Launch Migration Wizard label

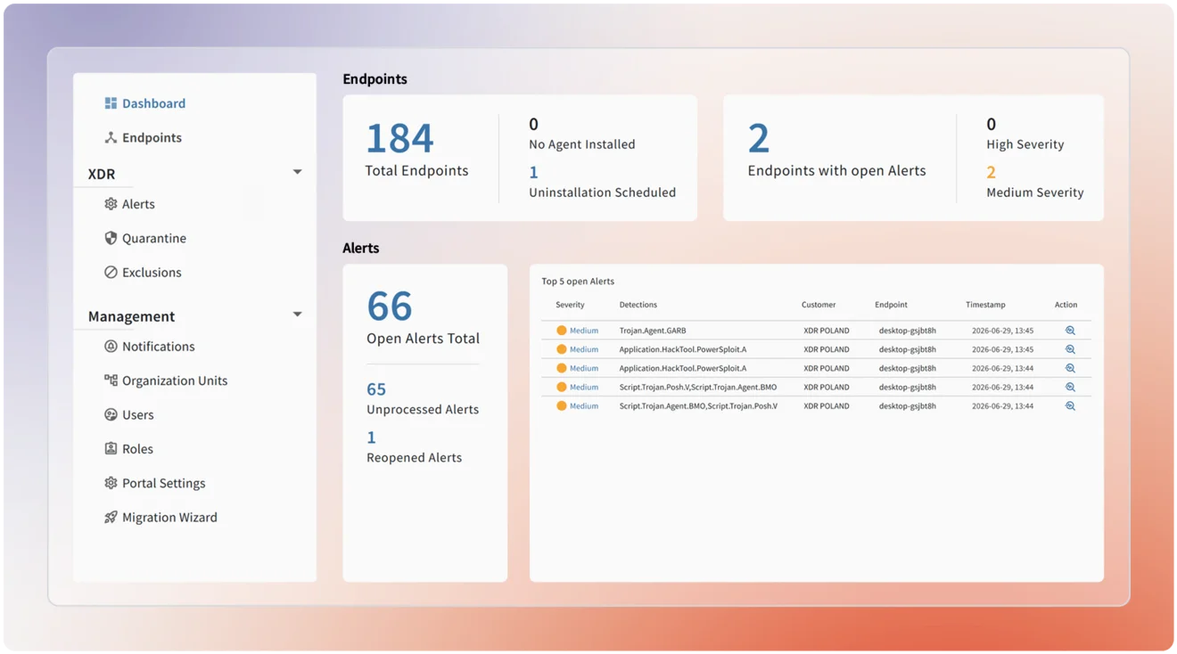[x=169, y=517]
